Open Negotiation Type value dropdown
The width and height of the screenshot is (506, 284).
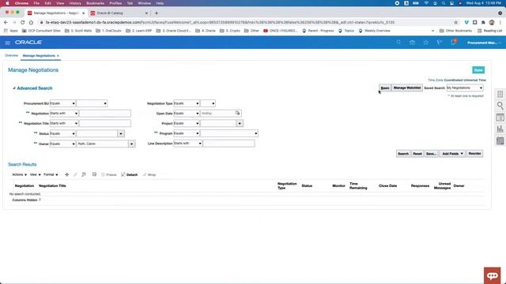click(208, 103)
